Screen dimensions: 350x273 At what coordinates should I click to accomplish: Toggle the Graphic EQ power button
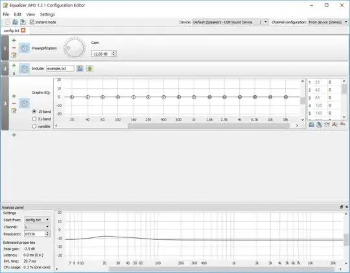pyautogui.click(x=24, y=103)
